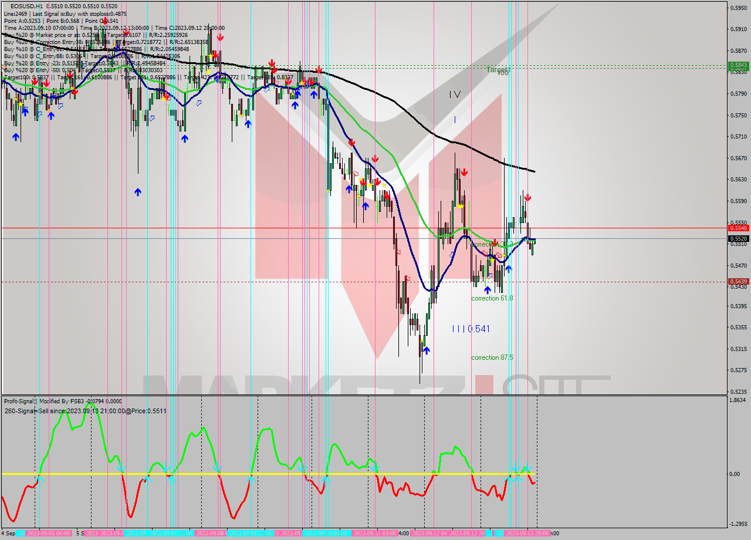Select the 'I V' wave label

click(x=455, y=95)
